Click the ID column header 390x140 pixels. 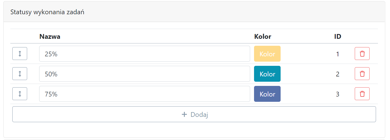pyautogui.click(x=338, y=37)
